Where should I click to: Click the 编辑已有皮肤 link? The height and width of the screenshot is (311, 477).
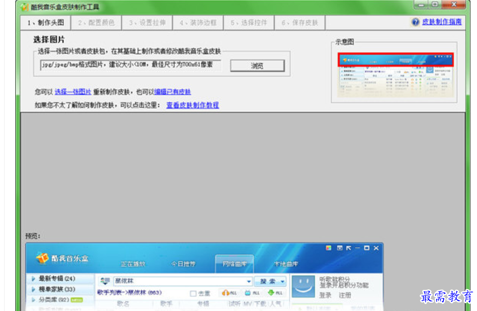pyautogui.click(x=172, y=92)
